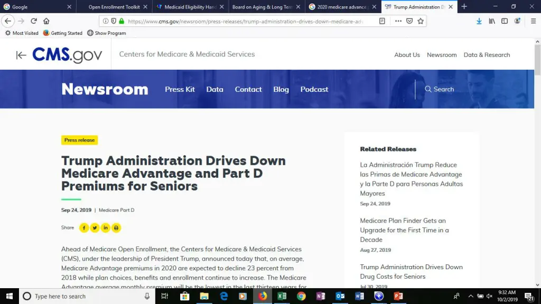Open the Windows notification center
This screenshot has width=541, height=304.
tap(529, 296)
